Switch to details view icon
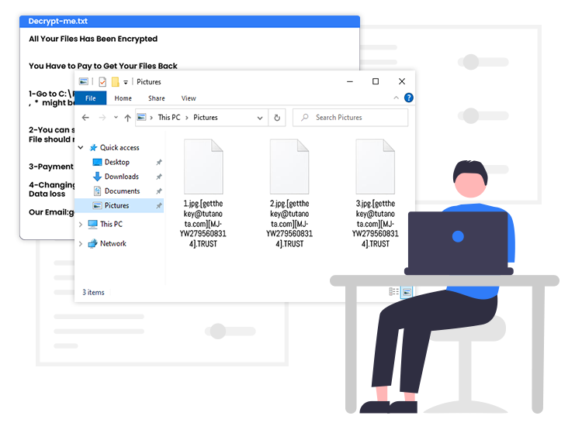The height and width of the screenshot is (426, 582). point(393,292)
